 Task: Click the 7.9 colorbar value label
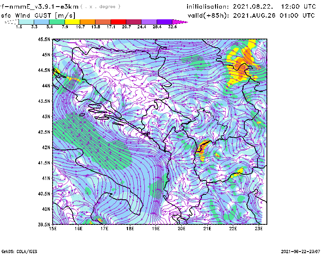coord(65,27)
